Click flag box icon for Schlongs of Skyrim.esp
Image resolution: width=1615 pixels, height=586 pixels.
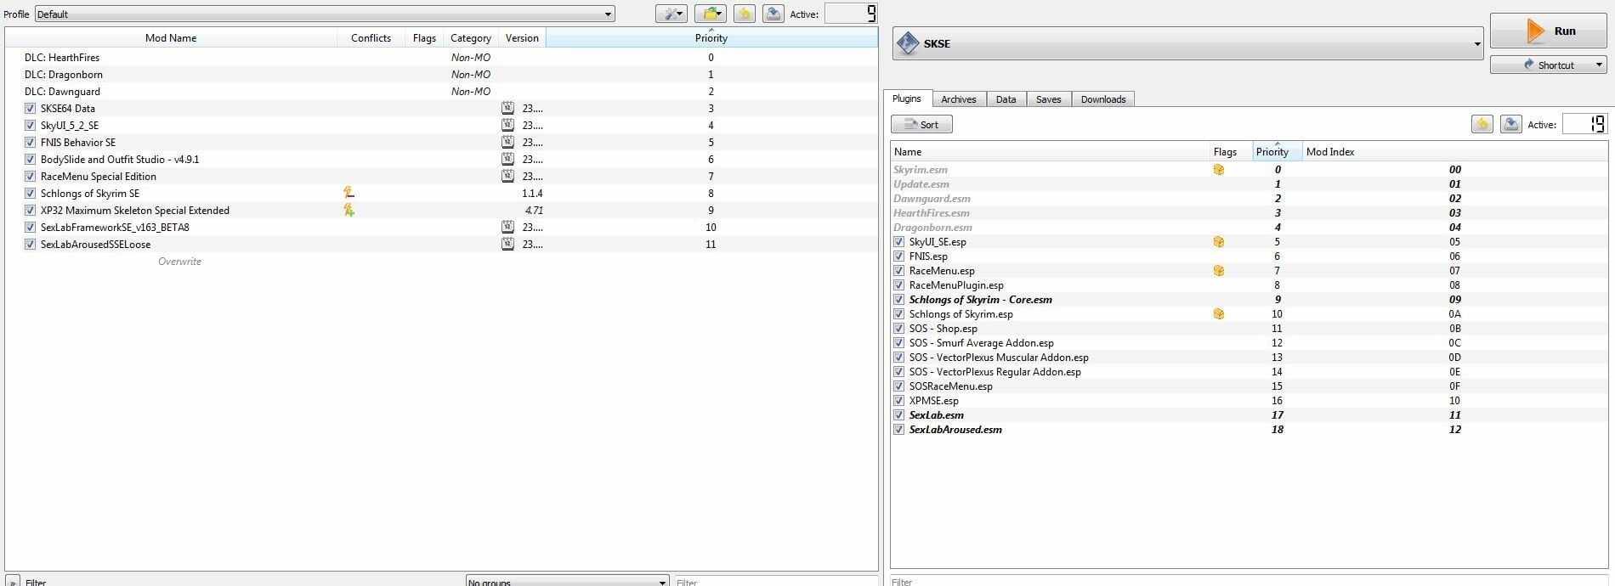coord(1219,314)
